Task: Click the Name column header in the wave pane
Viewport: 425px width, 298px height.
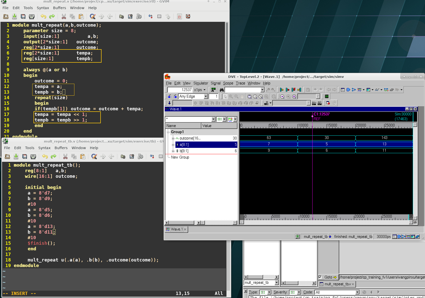Action: (x=183, y=126)
